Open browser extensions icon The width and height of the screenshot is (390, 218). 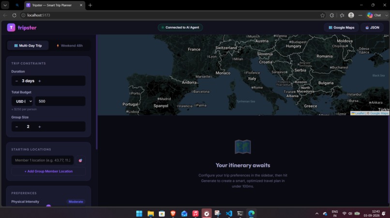332,15
